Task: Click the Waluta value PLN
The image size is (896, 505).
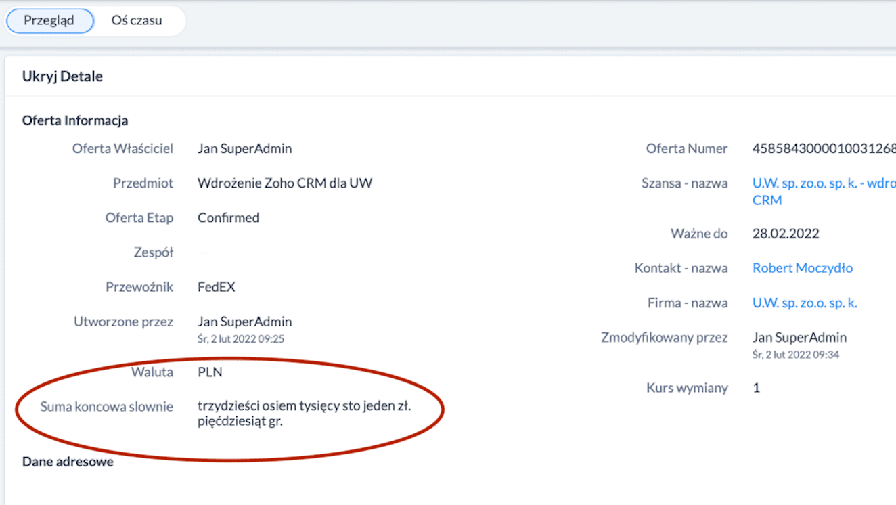Action: (210, 372)
